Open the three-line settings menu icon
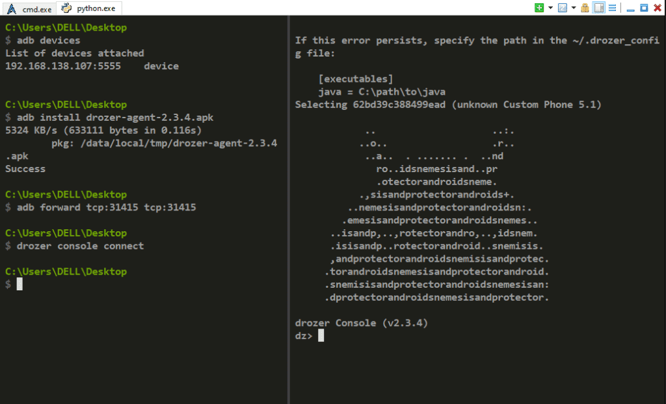 point(612,8)
